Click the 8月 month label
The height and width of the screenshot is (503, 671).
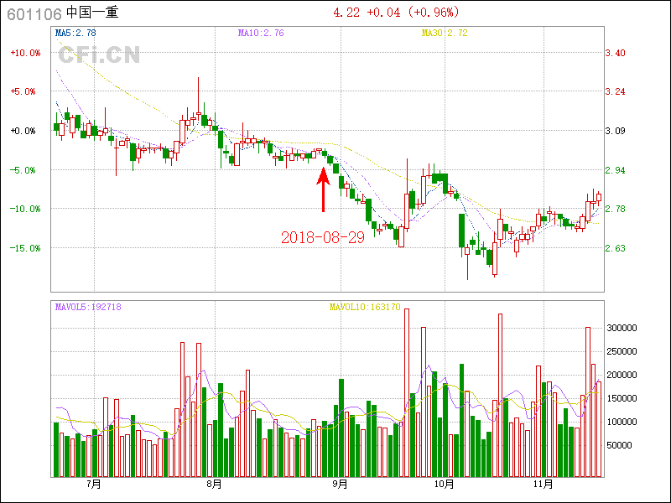pyautogui.click(x=215, y=485)
